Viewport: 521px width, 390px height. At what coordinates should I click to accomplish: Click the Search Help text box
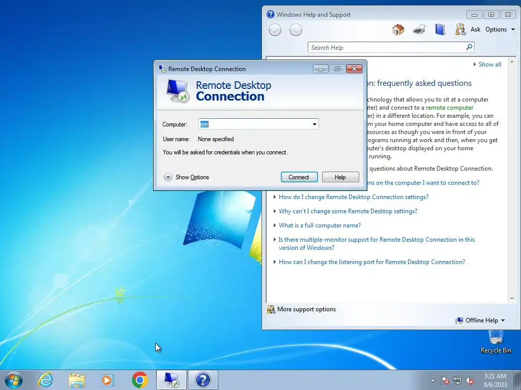click(387, 47)
